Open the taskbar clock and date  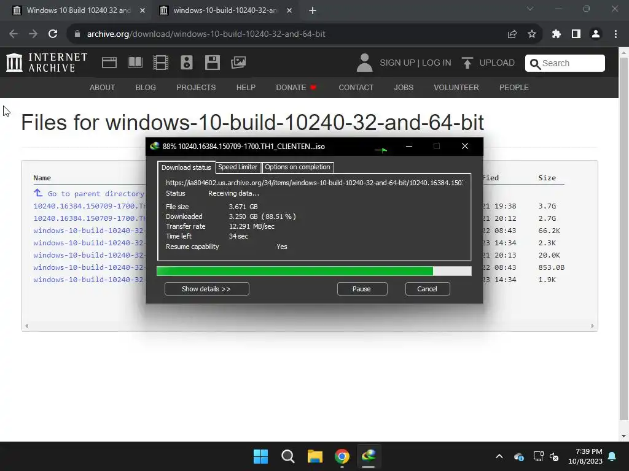click(585, 456)
